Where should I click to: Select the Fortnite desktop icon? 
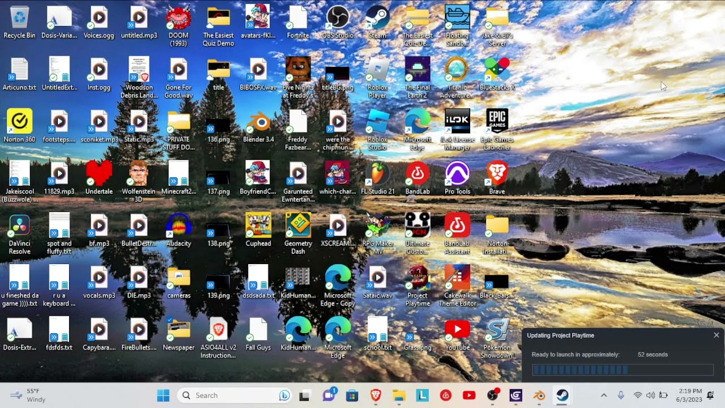coord(298,23)
